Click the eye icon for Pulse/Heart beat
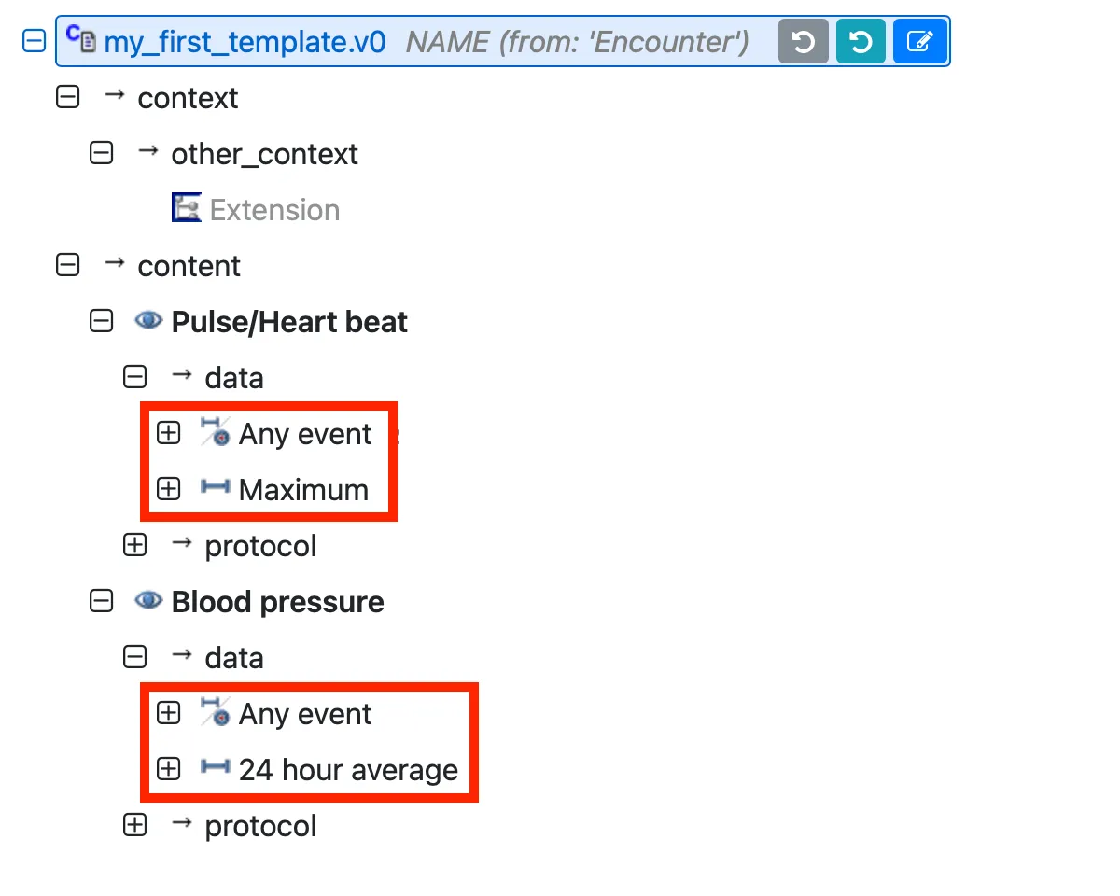Image resolution: width=1120 pixels, height=896 pixels. click(148, 321)
